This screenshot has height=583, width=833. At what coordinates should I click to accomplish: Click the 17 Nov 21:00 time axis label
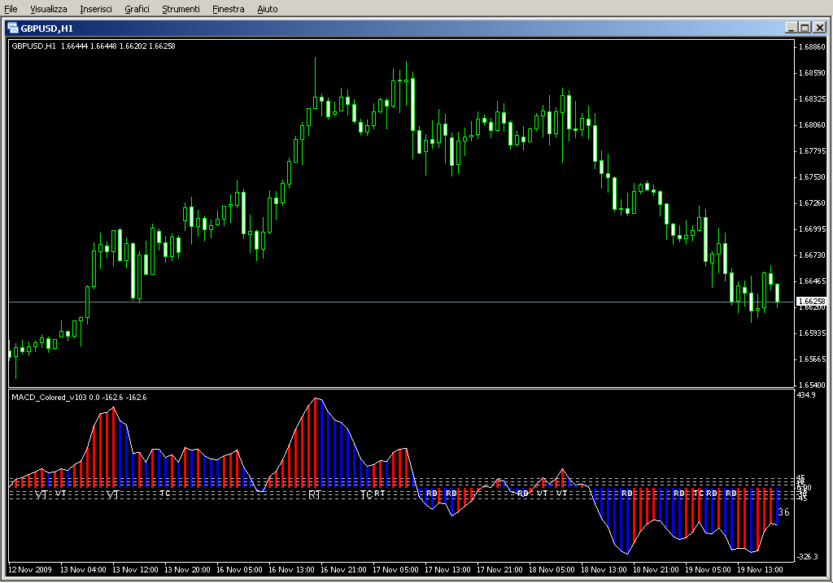coord(499,570)
